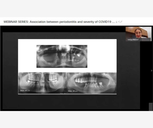Click the 'Female, 78 y.o.' caption
The width and height of the screenshot is (153, 128).
point(73,60)
